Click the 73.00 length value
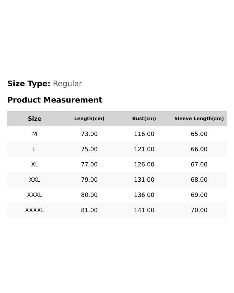234x293 pixels. point(89,134)
